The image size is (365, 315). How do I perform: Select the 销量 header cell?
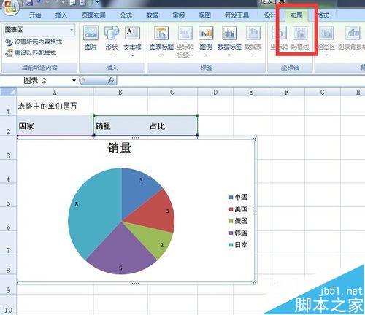coord(120,125)
